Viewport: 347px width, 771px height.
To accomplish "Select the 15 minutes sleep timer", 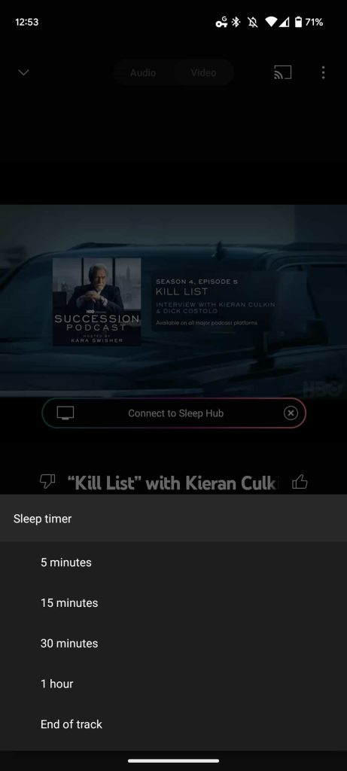I will click(x=173, y=603).
